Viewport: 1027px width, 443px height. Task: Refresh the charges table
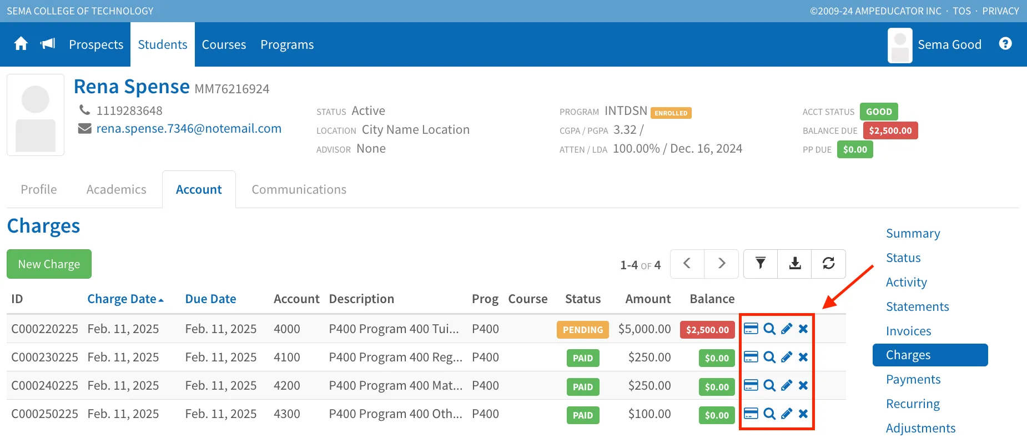[x=828, y=264]
